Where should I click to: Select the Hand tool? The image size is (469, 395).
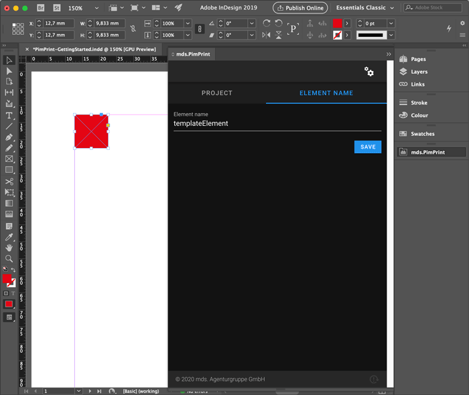click(9, 248)
